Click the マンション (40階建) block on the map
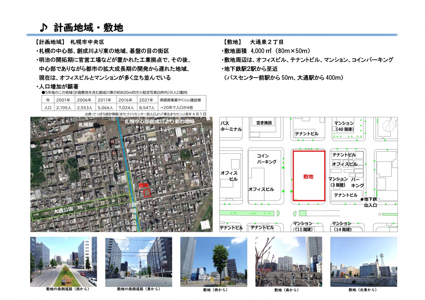The height and width of the screenshot is (300, 425). pyautogui.click(x=344, y=127)
